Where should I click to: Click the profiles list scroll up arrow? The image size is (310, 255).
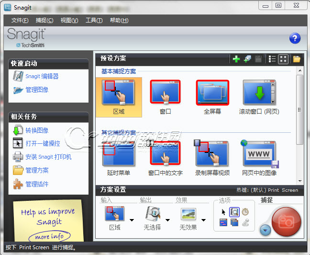tap(300, 70)
